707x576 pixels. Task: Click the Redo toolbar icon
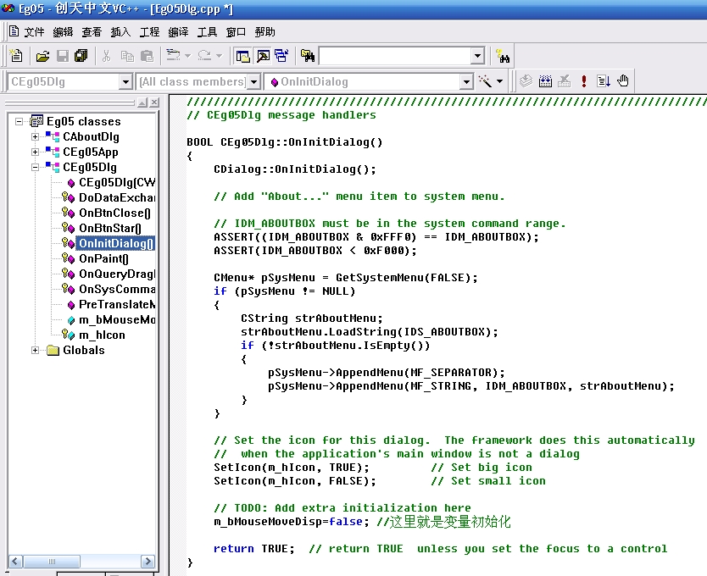pyautogui.click(x=204, y=55)
